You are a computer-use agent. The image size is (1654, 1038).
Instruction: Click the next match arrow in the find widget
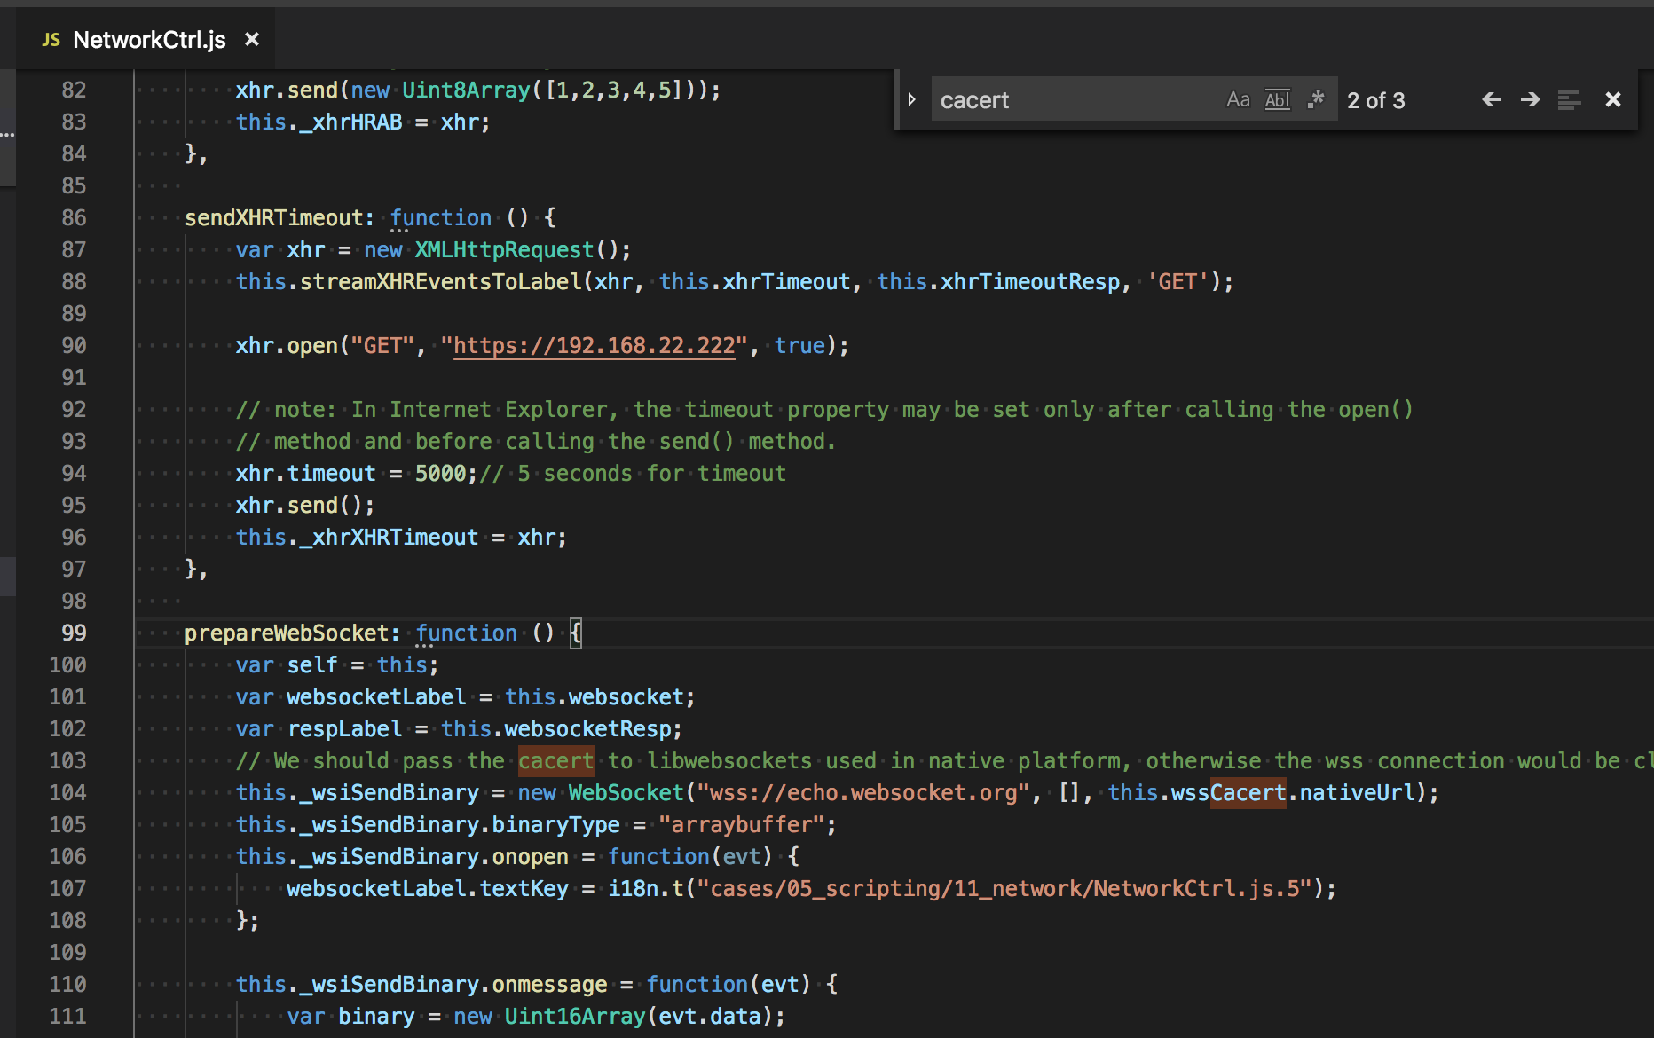click(x=1530, y=99)
